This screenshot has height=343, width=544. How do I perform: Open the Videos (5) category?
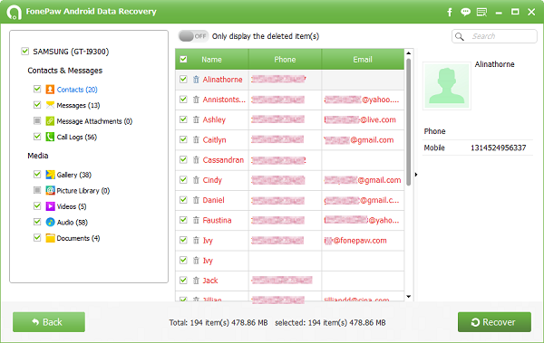tap(72, 207)
